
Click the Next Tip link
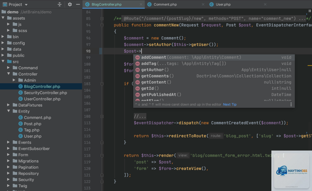pos(230,105)
